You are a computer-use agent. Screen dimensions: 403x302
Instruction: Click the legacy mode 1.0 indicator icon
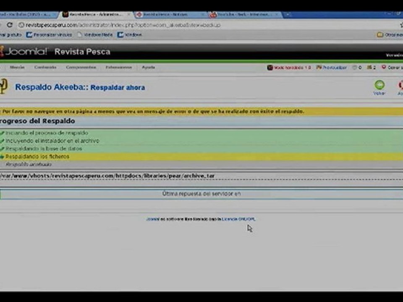(270, 68)
